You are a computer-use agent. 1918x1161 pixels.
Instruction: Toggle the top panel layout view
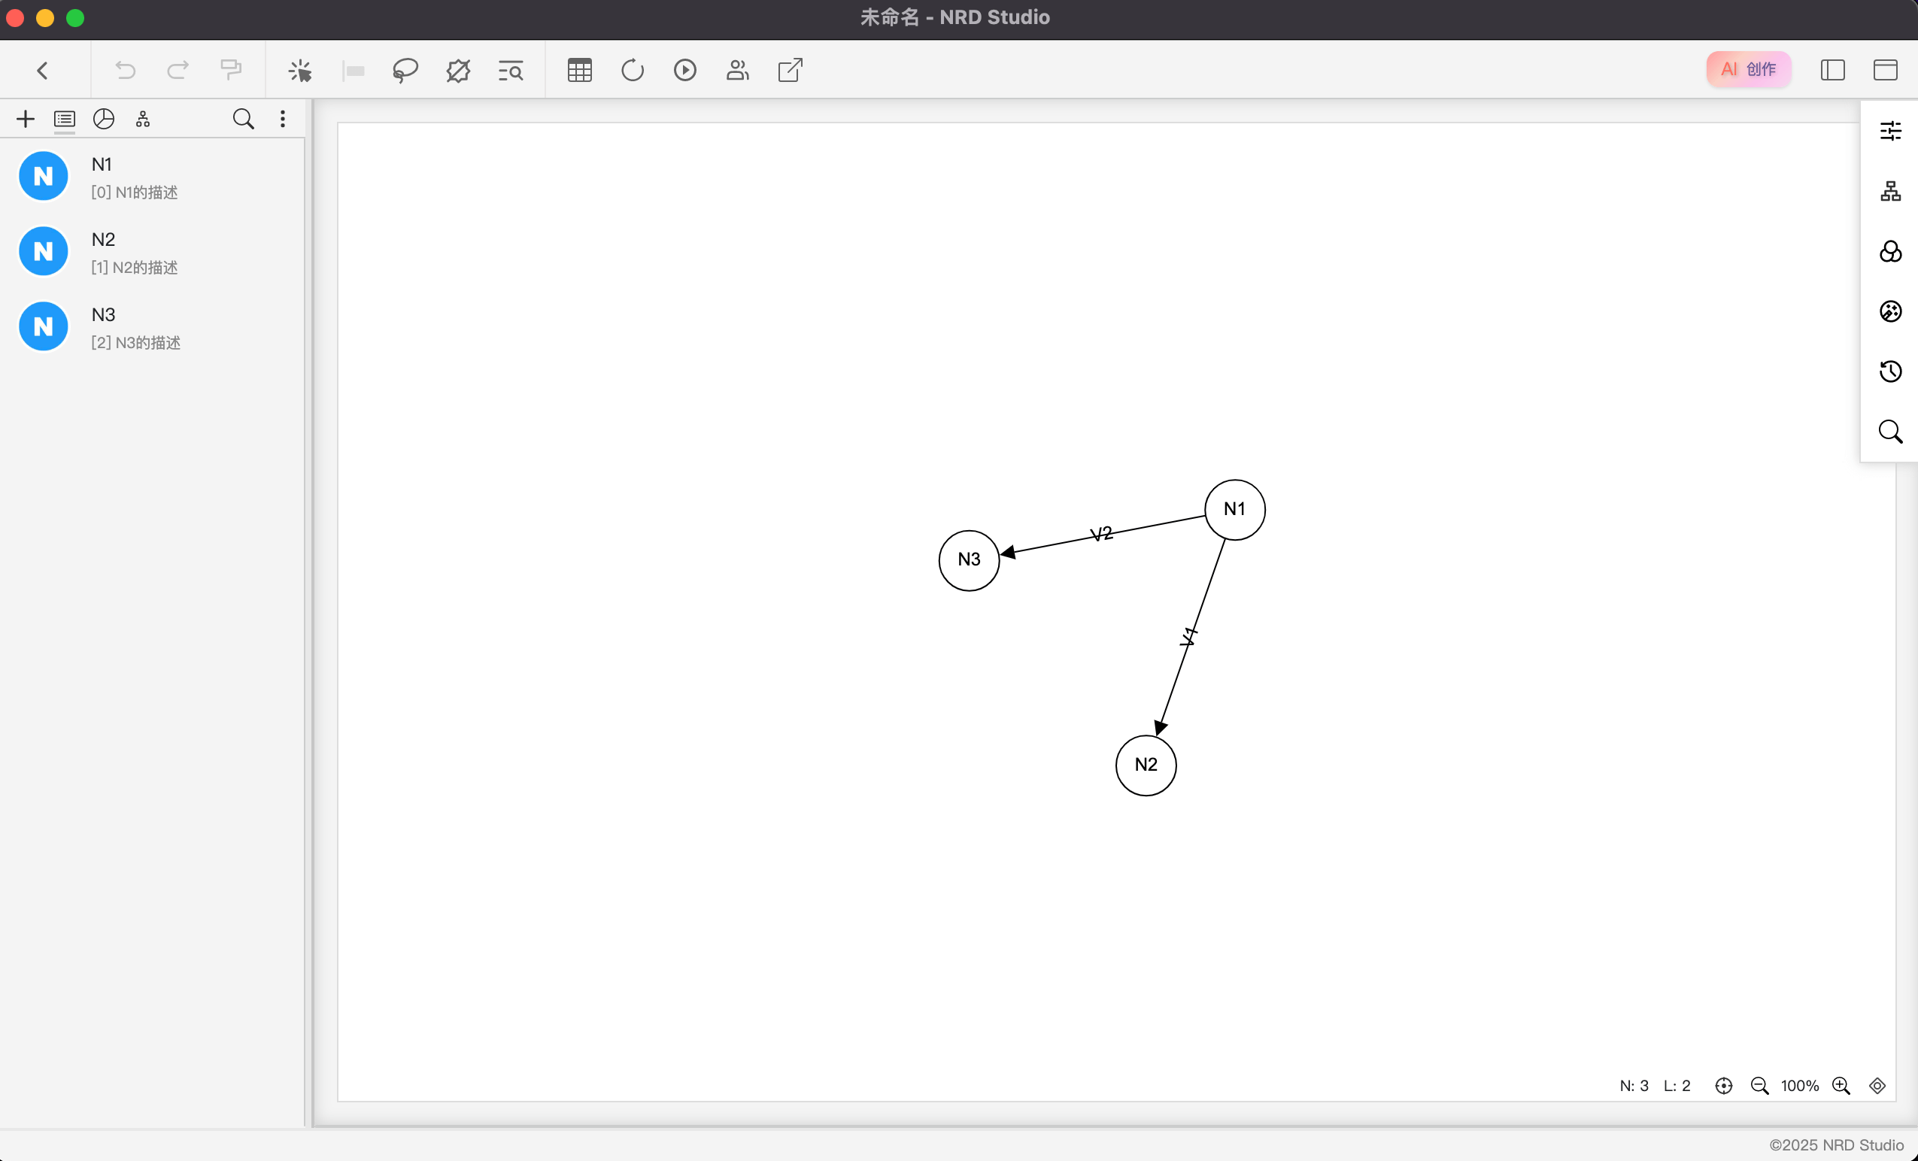[1884, 70]
